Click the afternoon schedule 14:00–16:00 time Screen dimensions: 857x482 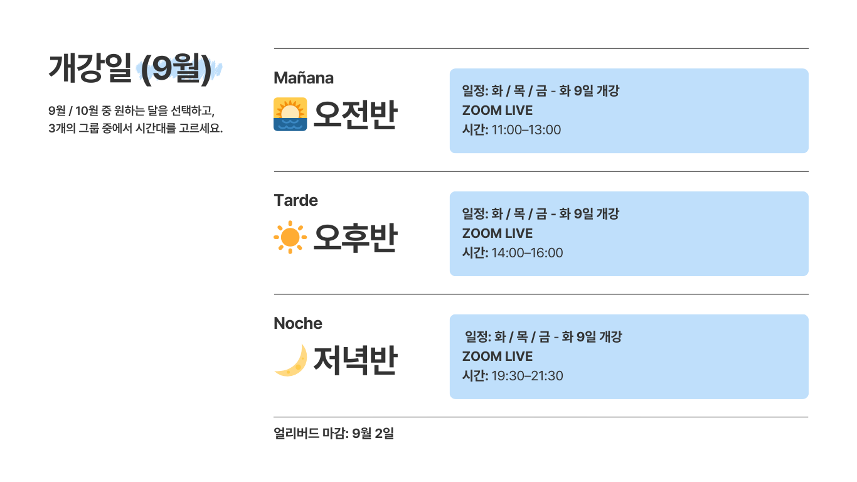click(x=527, y=253)
